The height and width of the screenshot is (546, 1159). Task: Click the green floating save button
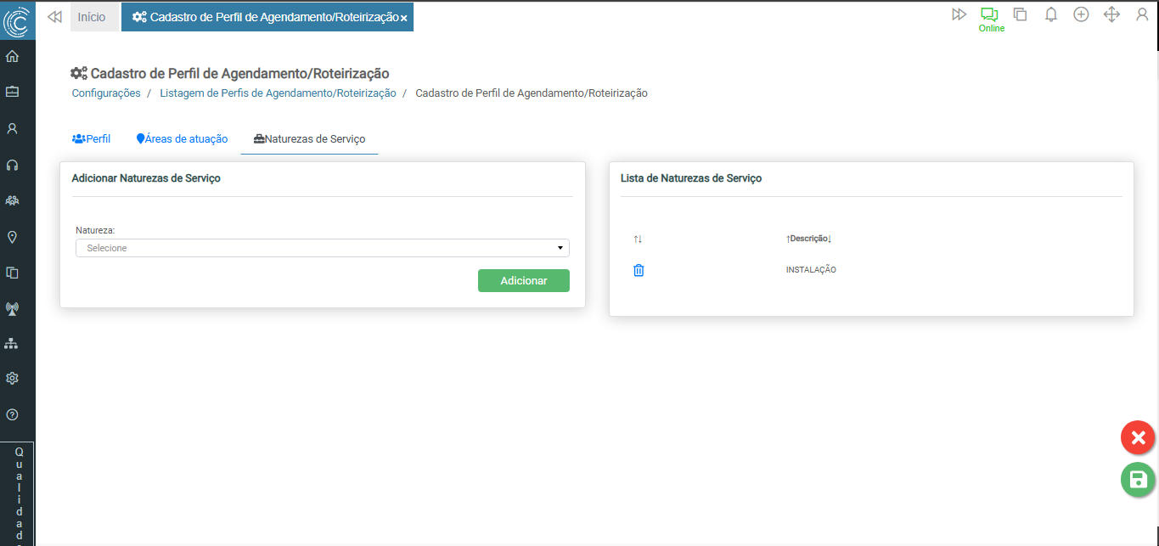click(1138, 480)
